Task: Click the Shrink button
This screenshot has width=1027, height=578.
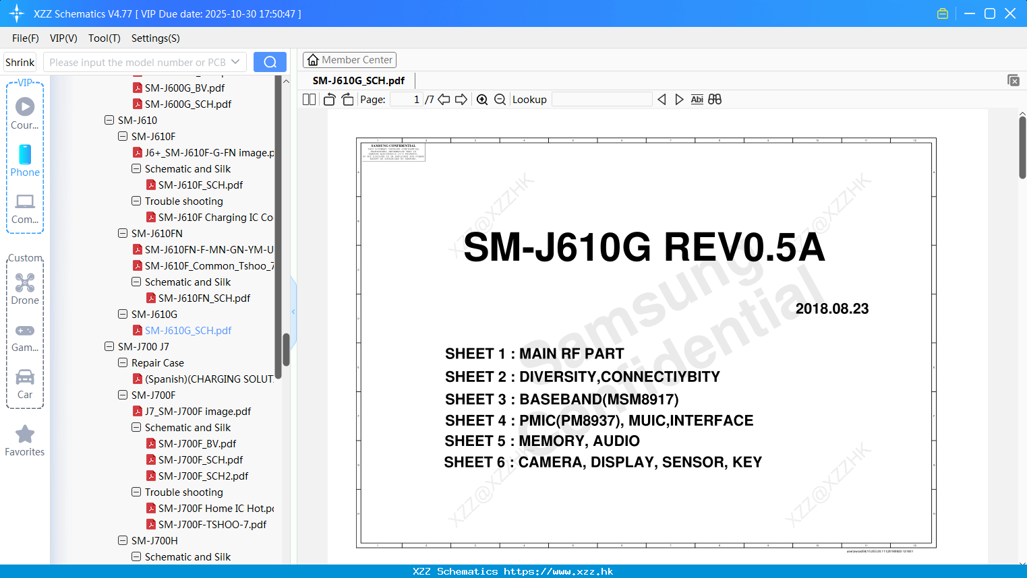Action: [20, 62]
